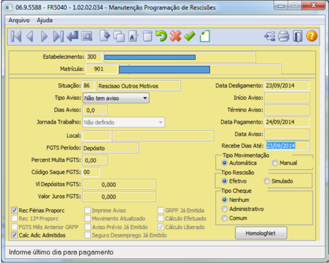Viewport: 329px width, 263px height.
Task: Toggle Calc Adic Admitidos checkbox
Action: (x=14, y=235)
